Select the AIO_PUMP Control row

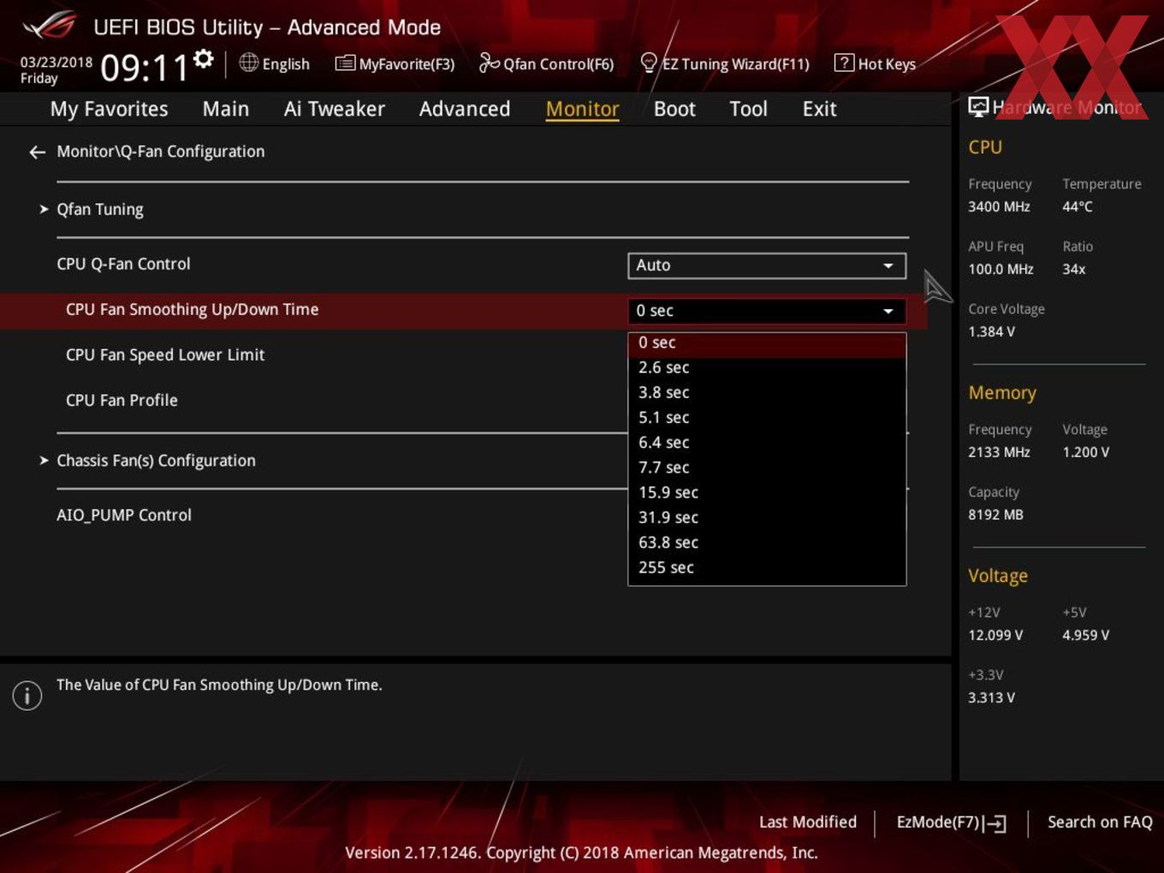(124, 515)
